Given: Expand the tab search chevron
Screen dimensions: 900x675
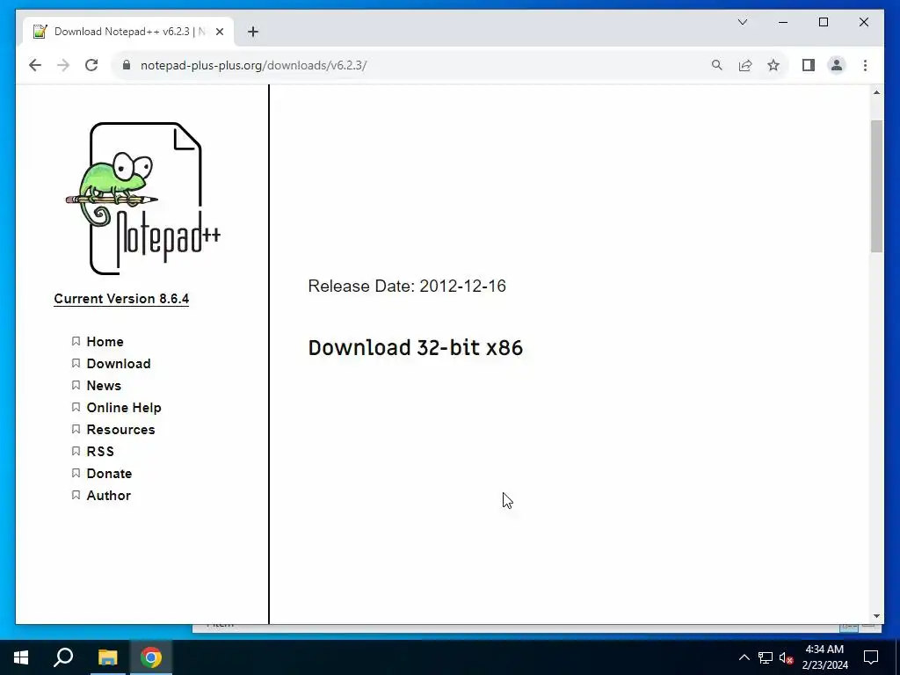Looking at the screenshot, I should 743,22.
